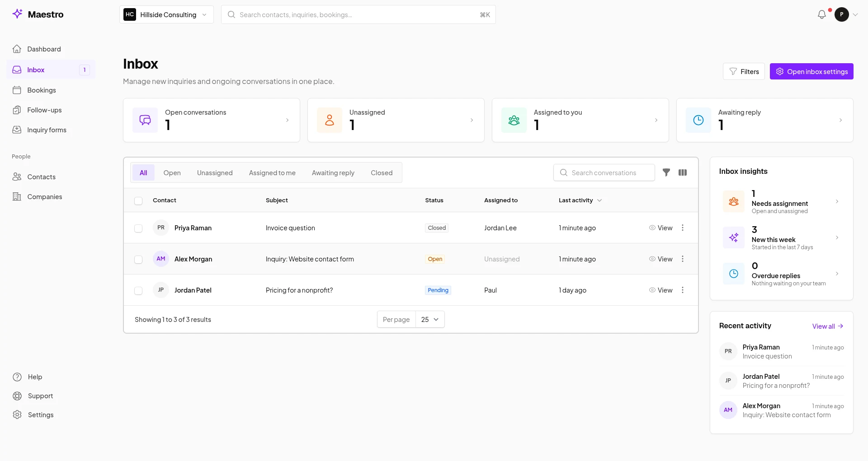Expand the Open conversations card chevron

287,120
